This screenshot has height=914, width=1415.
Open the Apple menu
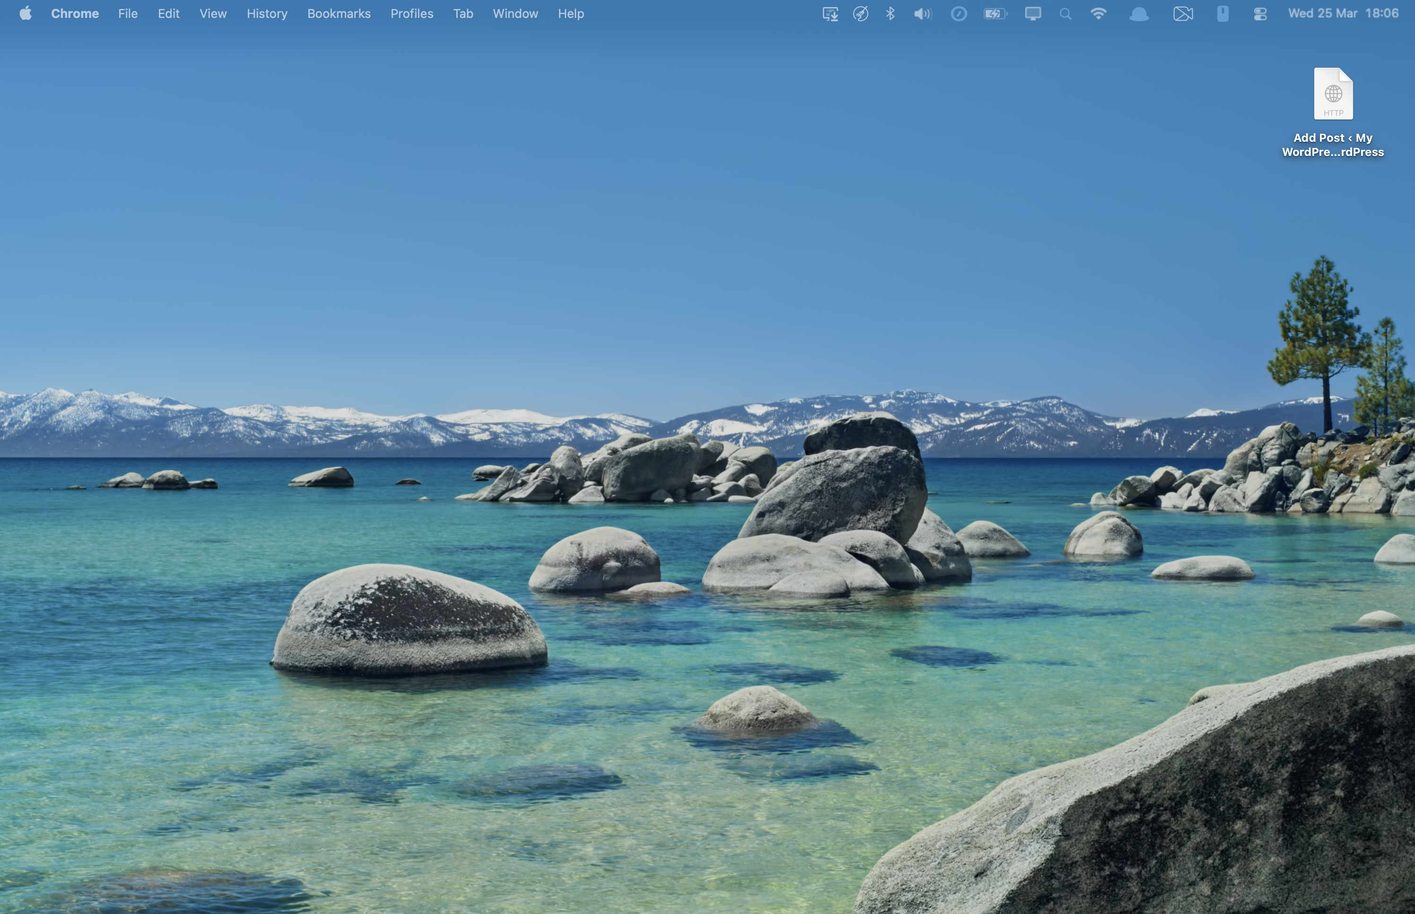click(x=25, y=13)
